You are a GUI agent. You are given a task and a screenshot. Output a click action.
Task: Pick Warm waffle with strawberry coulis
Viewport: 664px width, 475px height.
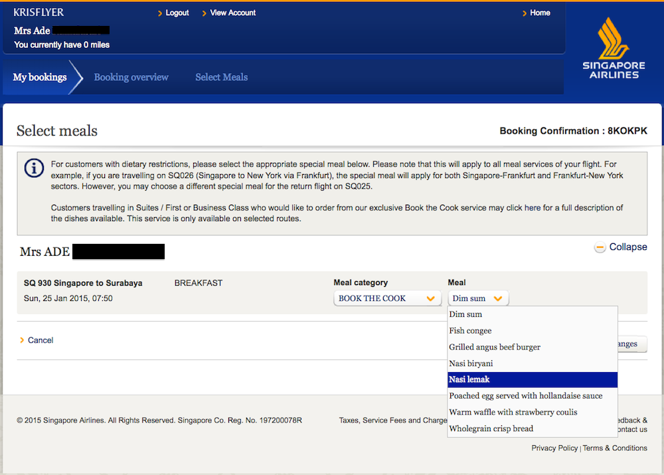pyautogui.click(x=533, y=413)
